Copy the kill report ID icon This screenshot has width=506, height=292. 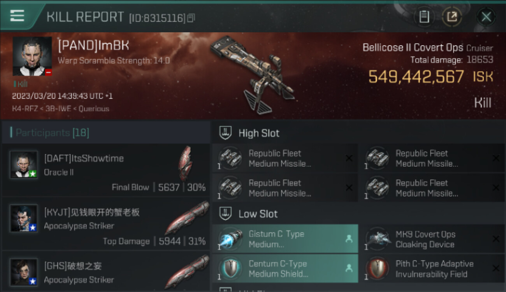191,18
